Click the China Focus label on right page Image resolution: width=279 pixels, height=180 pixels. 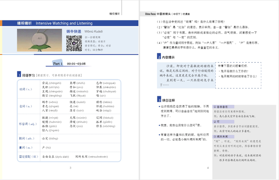point(150,14)
